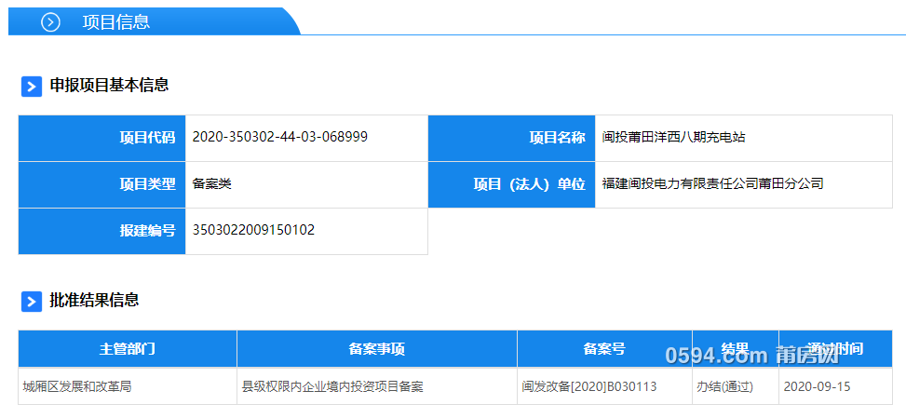The image size is (906, 418).
Task: Click the 申报项目基本信息 section heading
Action: (x=109, y=86)
